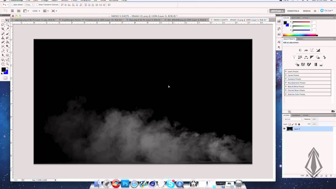Screen dimensions: 336x189
Task: Select the Quick Selection tool
Action: click(x=7, y=24)
